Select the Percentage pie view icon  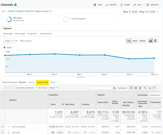136,88
